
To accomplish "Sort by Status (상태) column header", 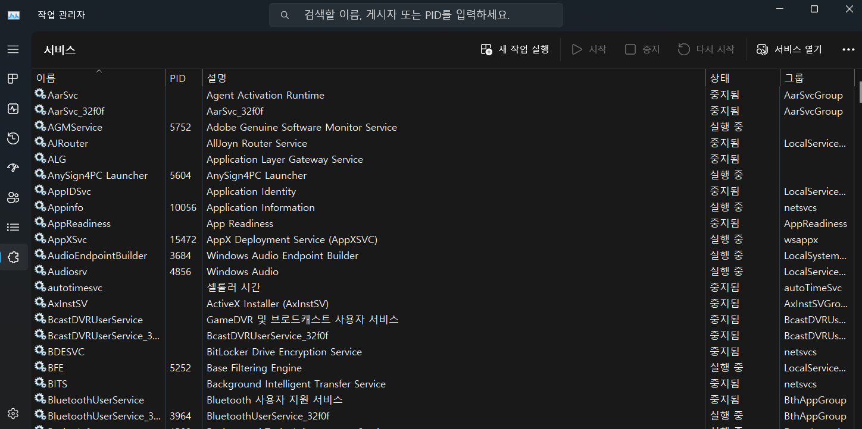I will [742, 78].
